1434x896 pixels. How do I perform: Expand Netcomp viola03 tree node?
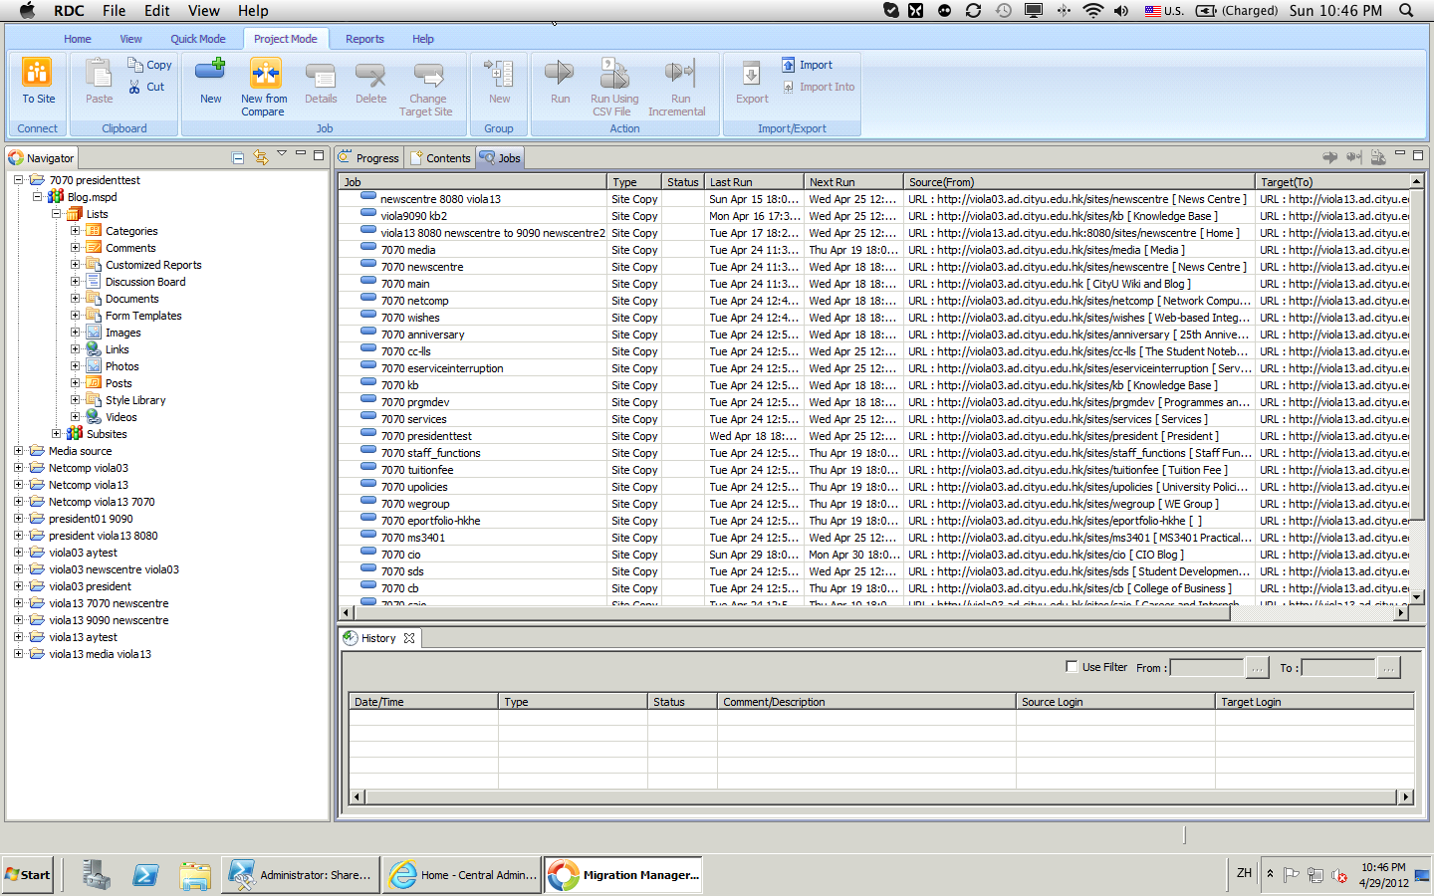tap(18, 468)
